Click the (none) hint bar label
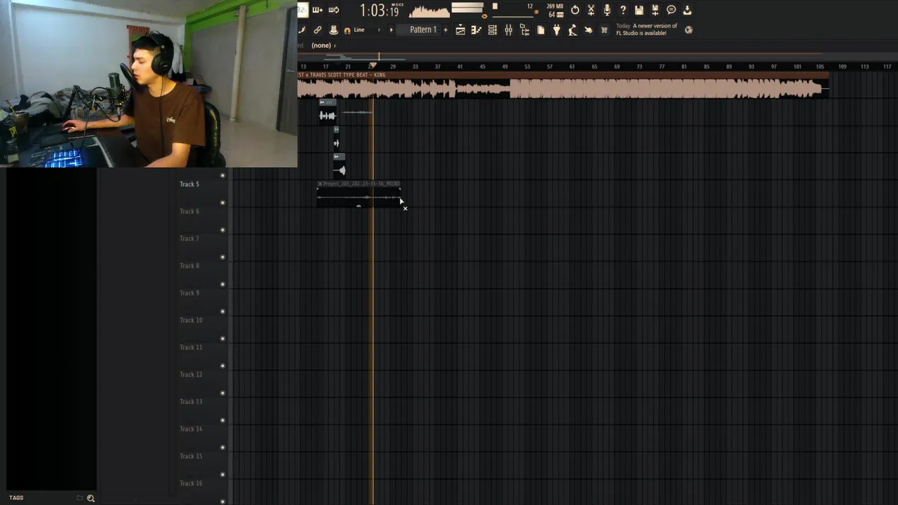Image resolution: width=898 pixels, height=505 pixels. click(321, 46)
